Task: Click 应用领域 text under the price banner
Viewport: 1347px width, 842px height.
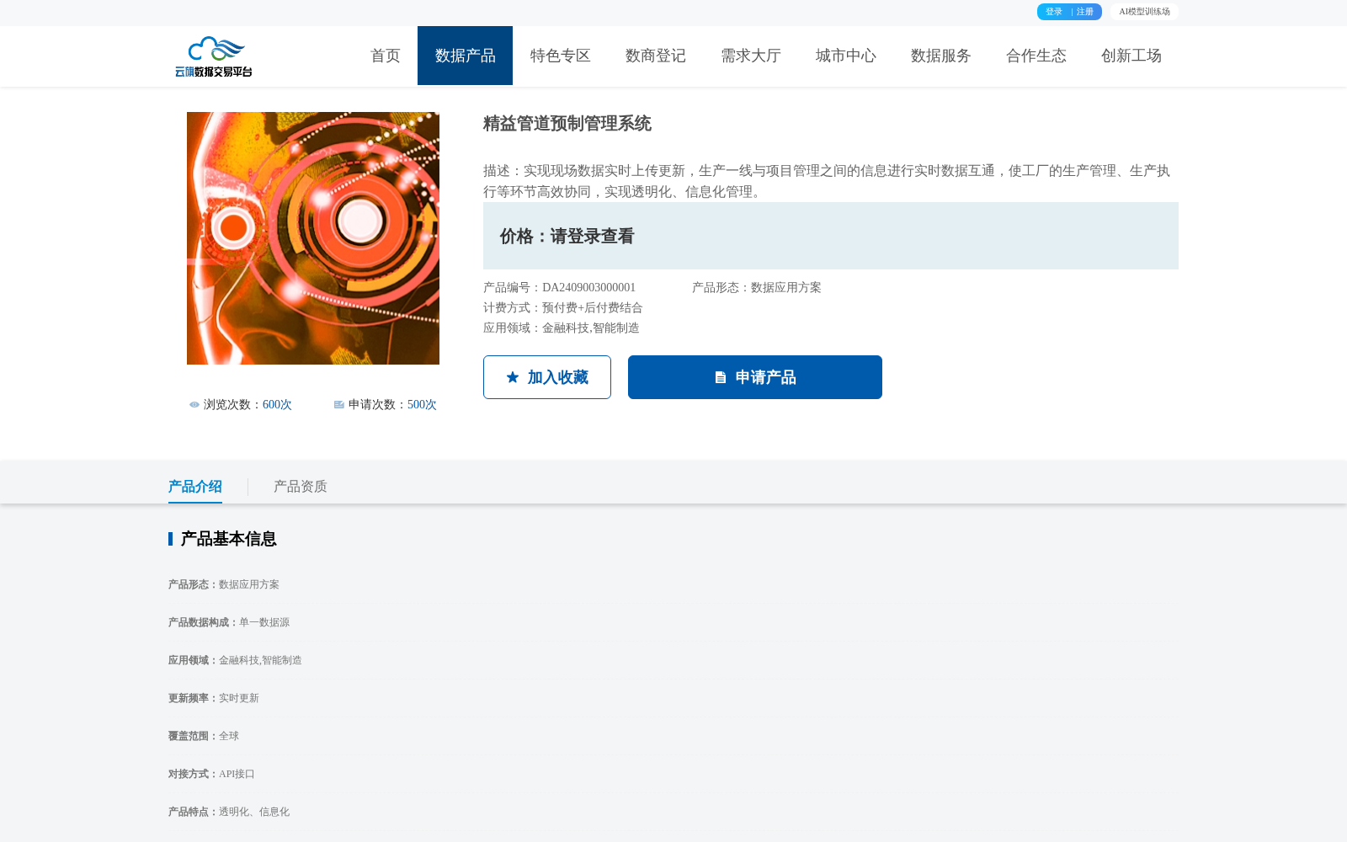Action: click(x=562, y=328)
